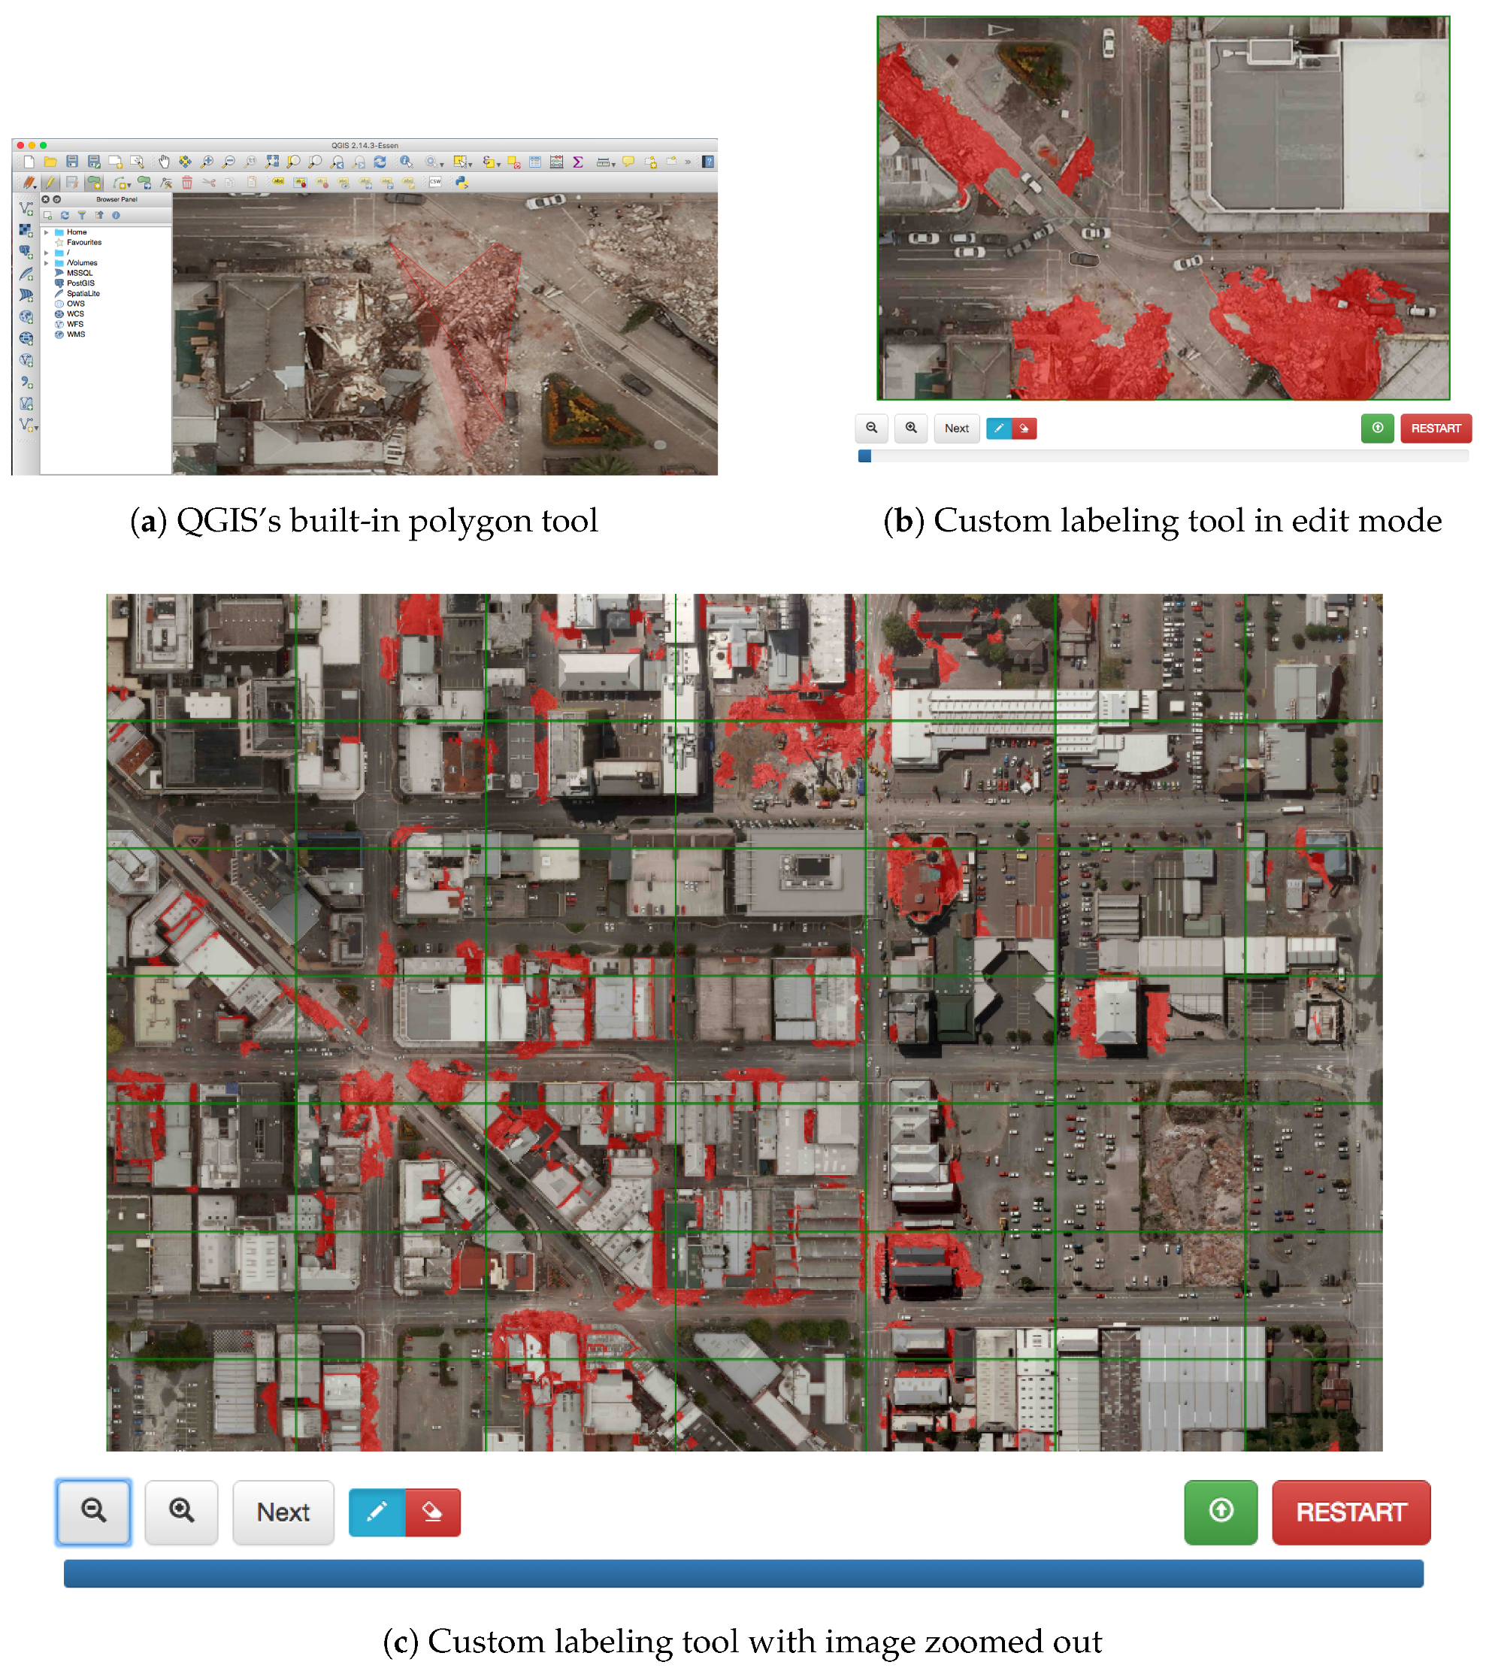Toggle Browser Panel properties info widget
1489x1668 pixels.
tap(117, 215)
